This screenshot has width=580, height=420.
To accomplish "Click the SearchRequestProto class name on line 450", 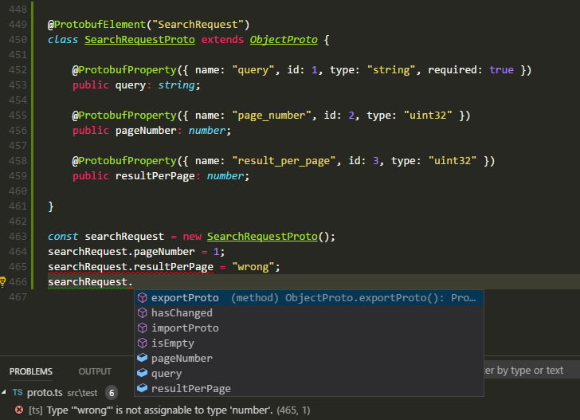I will [x=140, y=40].
